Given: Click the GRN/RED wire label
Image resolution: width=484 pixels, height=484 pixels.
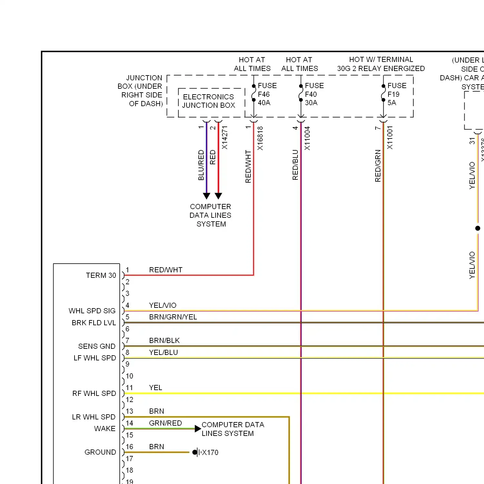Looking at the screenshot, I should [x=166, y=423].
